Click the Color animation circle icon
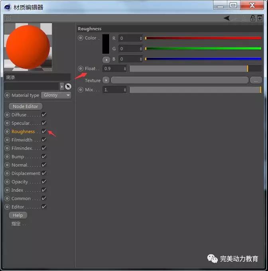 81,38
